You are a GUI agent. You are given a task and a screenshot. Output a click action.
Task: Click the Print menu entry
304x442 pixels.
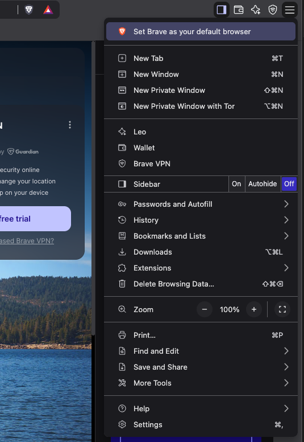click(x=201, y=335)
